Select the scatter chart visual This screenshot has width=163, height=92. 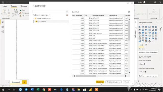click(146, 33)
